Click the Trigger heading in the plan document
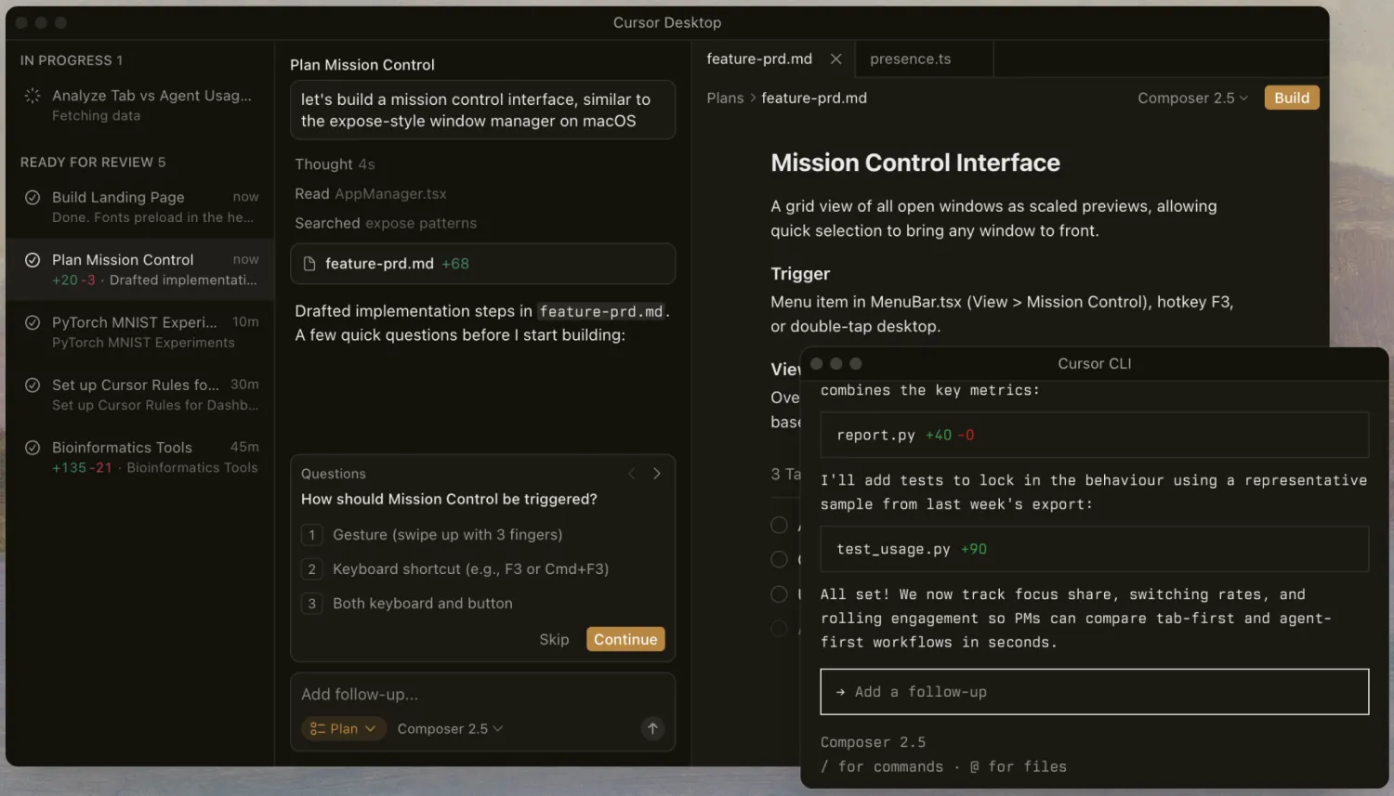 [800, 274]
